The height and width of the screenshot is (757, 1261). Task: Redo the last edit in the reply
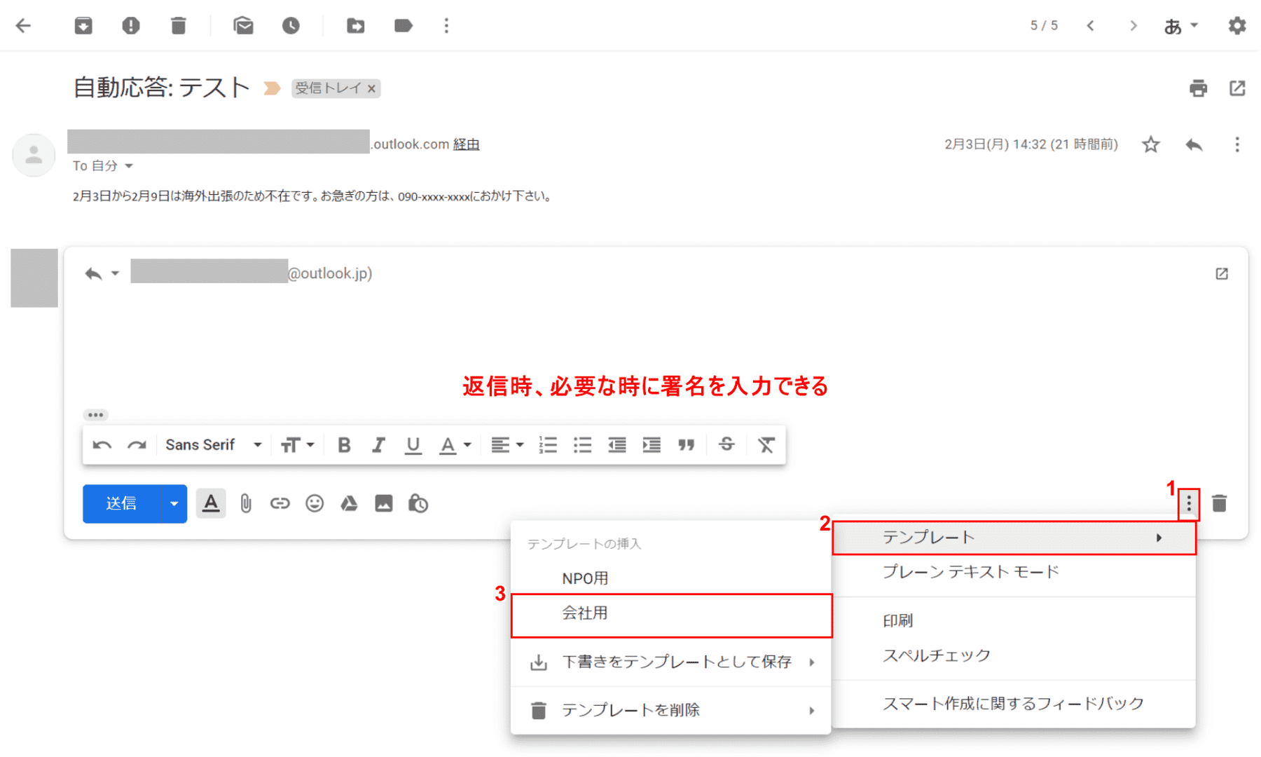[x=137, y=445]
